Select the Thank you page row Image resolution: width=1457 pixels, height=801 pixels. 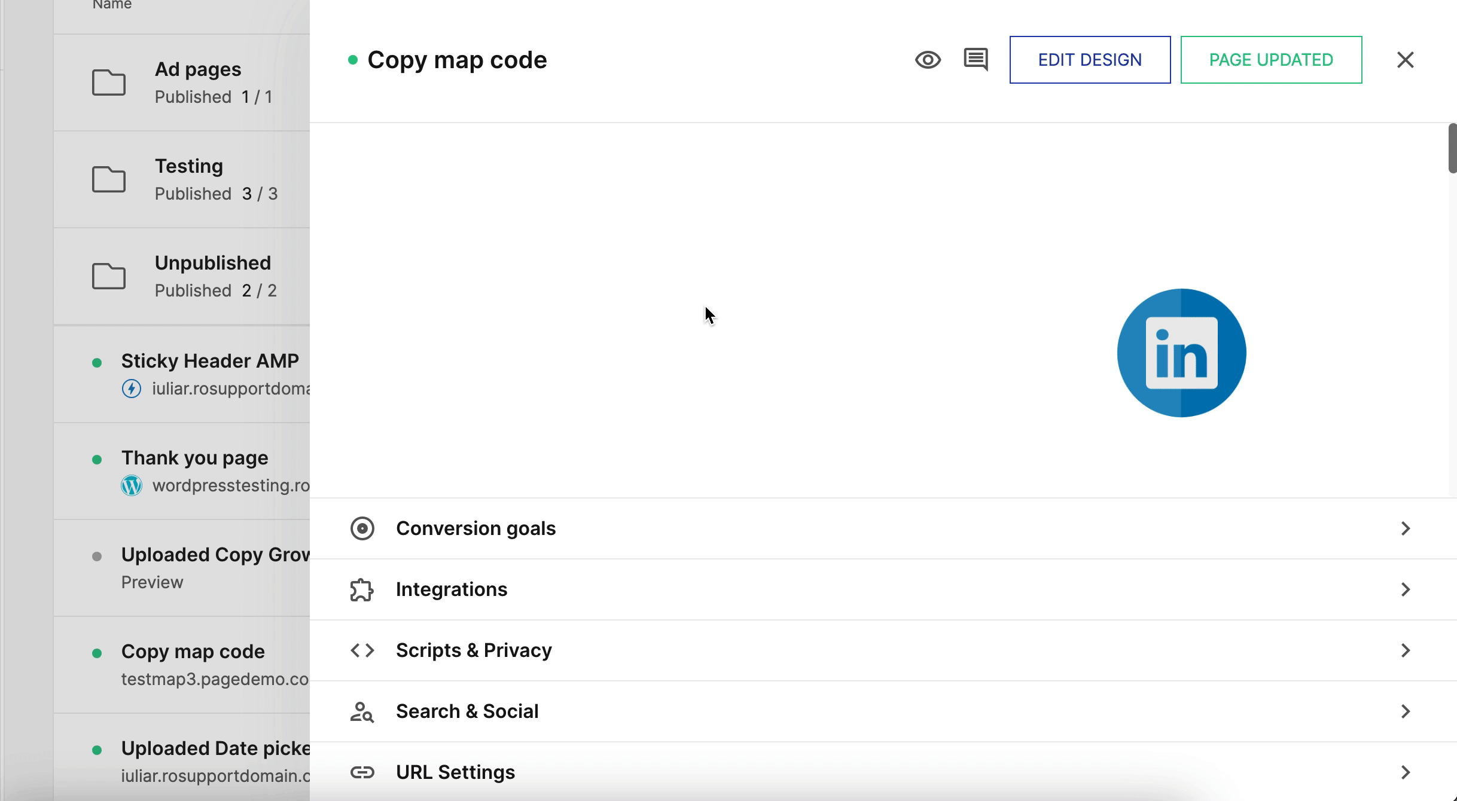point(182,471)
